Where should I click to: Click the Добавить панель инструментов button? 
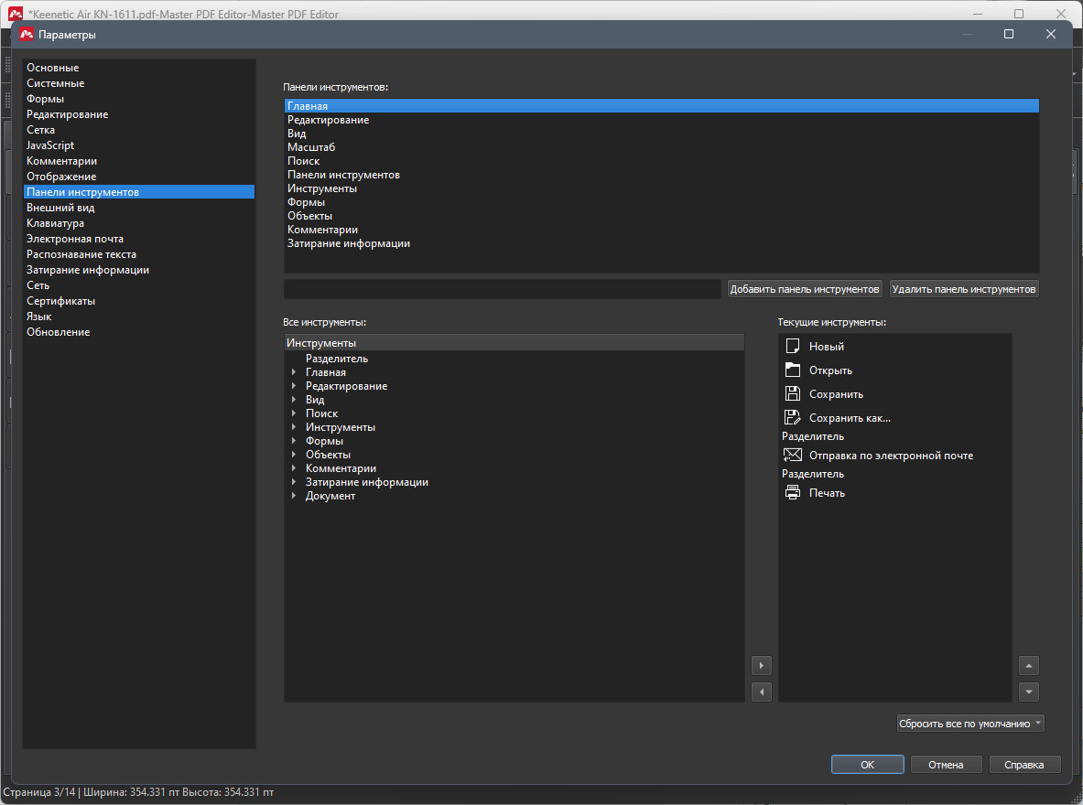pyautogui.click(x=805, y=289)
